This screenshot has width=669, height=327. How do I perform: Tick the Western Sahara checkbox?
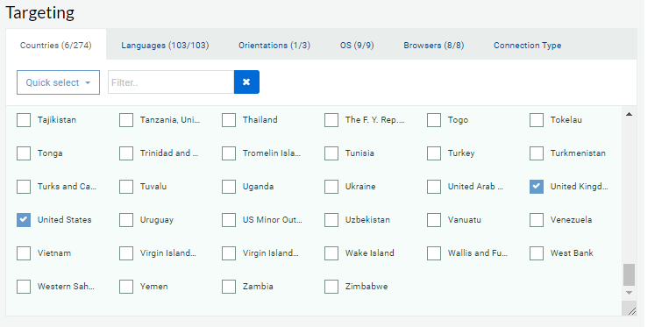[x=24, y=287]
